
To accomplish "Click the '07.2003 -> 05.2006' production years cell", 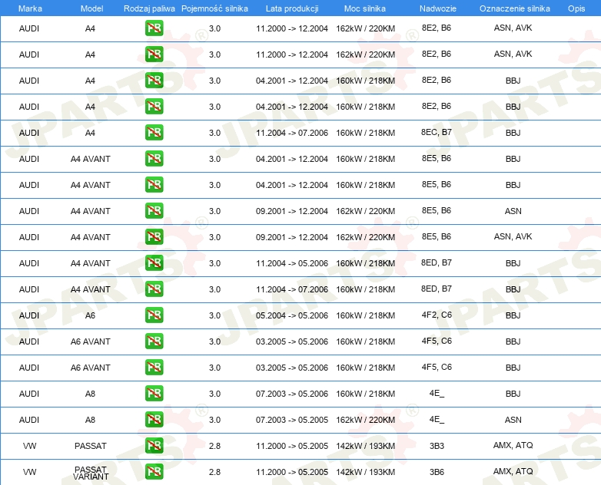I will (292, 394).
